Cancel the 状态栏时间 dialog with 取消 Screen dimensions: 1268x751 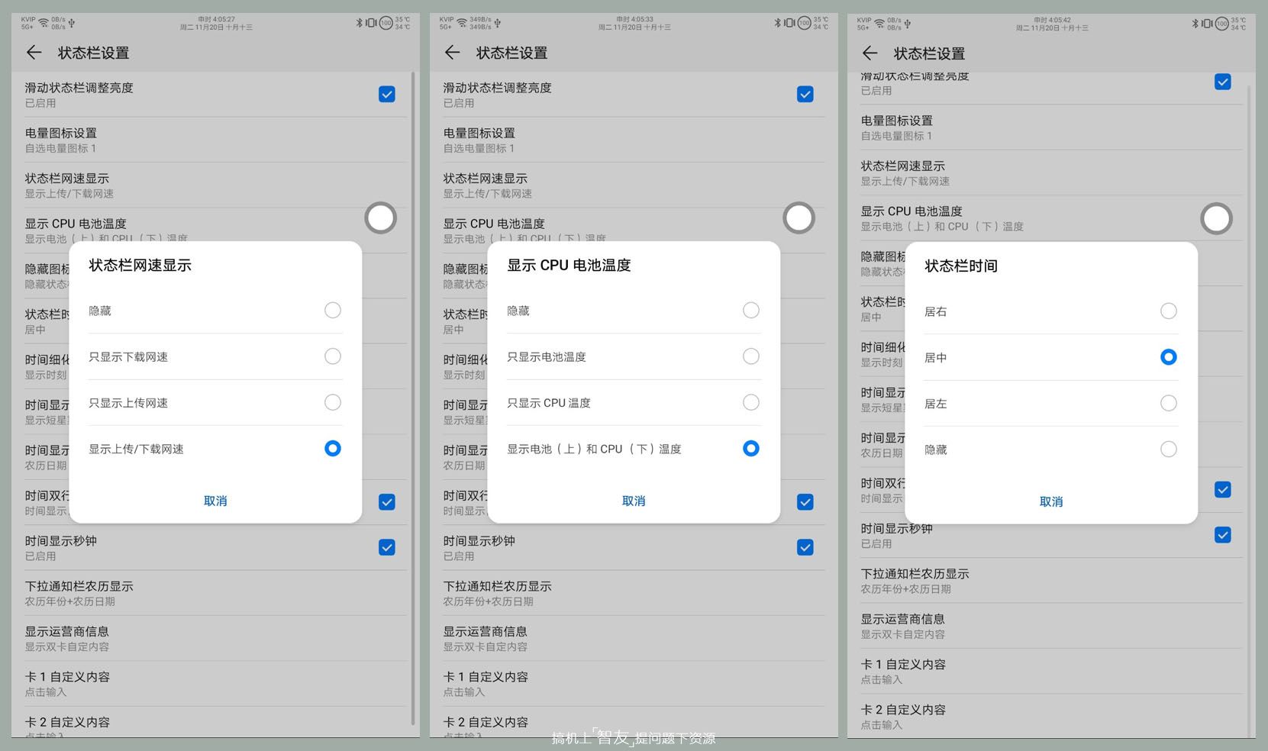pyautogui.click(x=1051, y=501)
